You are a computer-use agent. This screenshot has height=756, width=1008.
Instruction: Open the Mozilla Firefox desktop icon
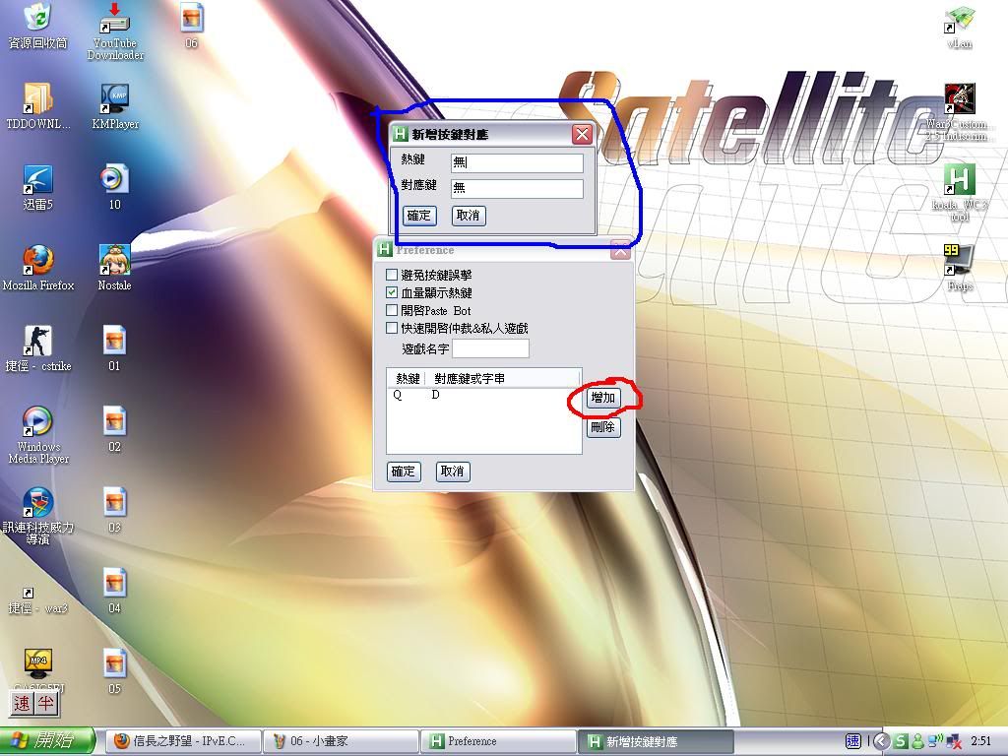(38, 260)
